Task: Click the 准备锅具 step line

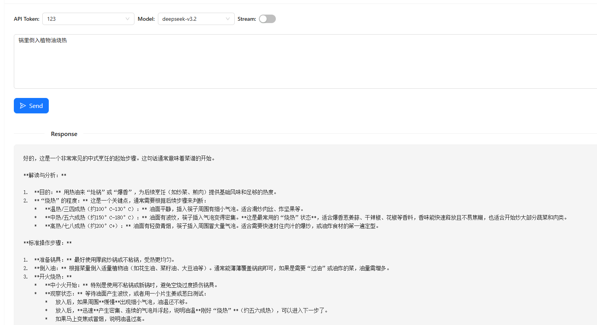Action: (x=104, y=260)
